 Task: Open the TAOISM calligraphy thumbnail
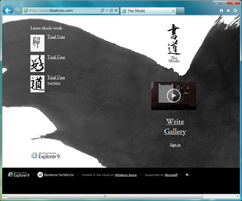(x=37, y=84)
